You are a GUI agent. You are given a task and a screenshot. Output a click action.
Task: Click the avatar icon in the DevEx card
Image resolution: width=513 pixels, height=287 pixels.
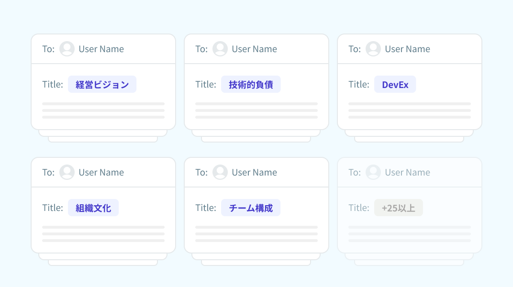pos(373,49)
